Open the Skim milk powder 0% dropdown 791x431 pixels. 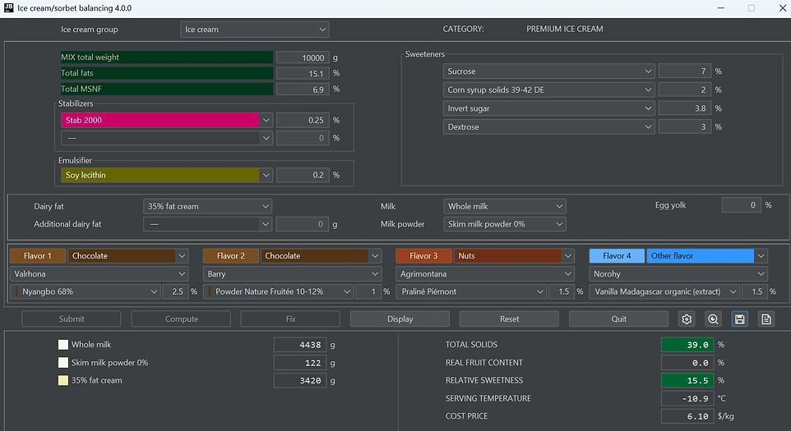[x=505, y=224]
